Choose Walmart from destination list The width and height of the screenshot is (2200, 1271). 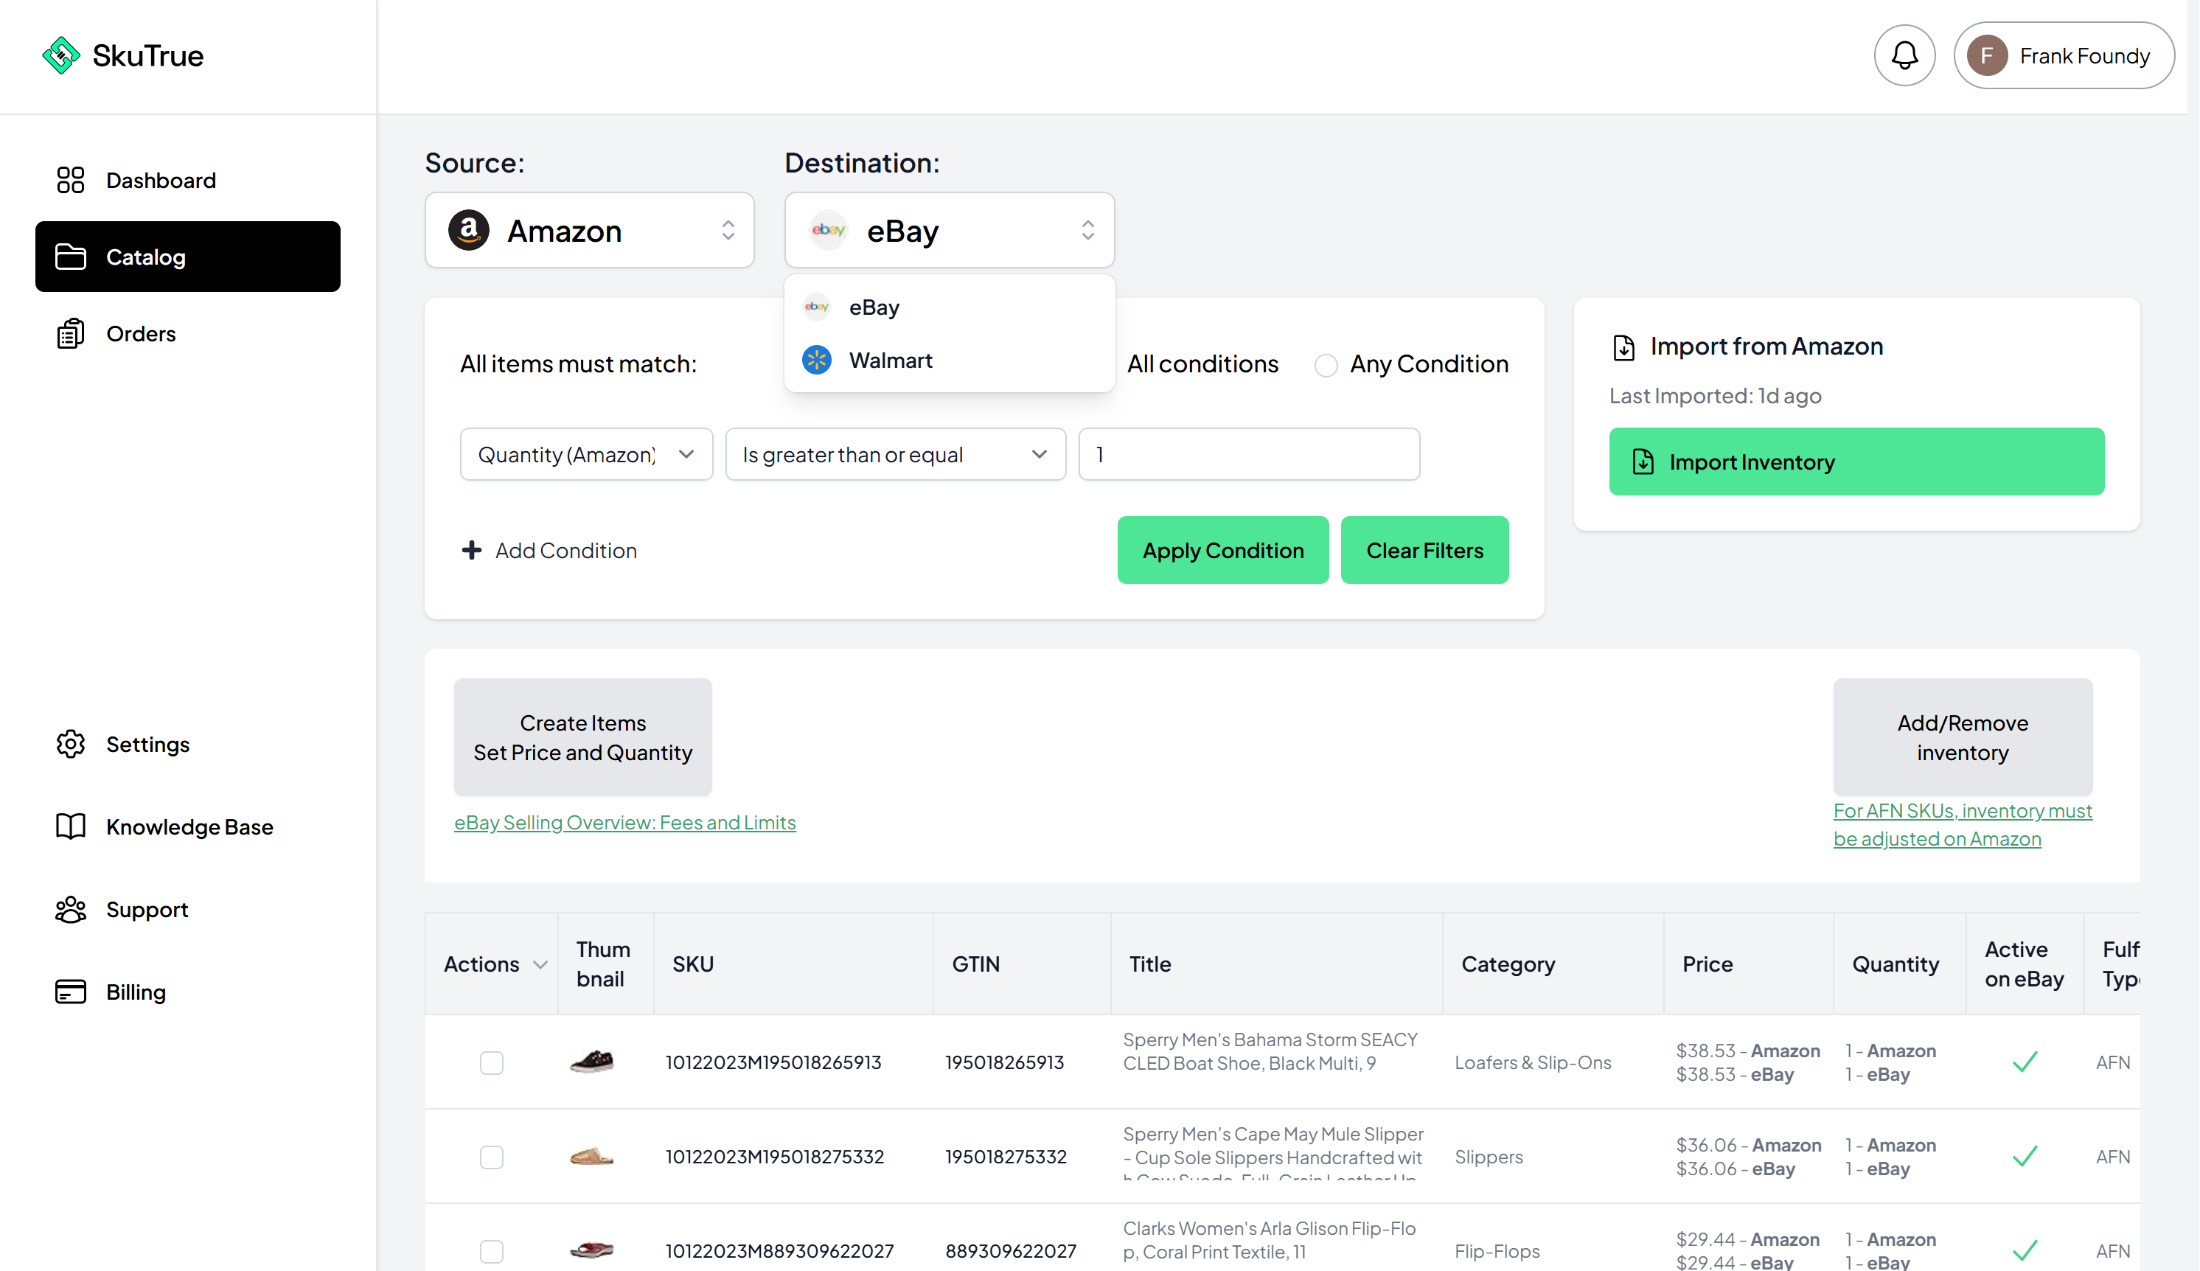pyautogui.click(x=890, y=361)
